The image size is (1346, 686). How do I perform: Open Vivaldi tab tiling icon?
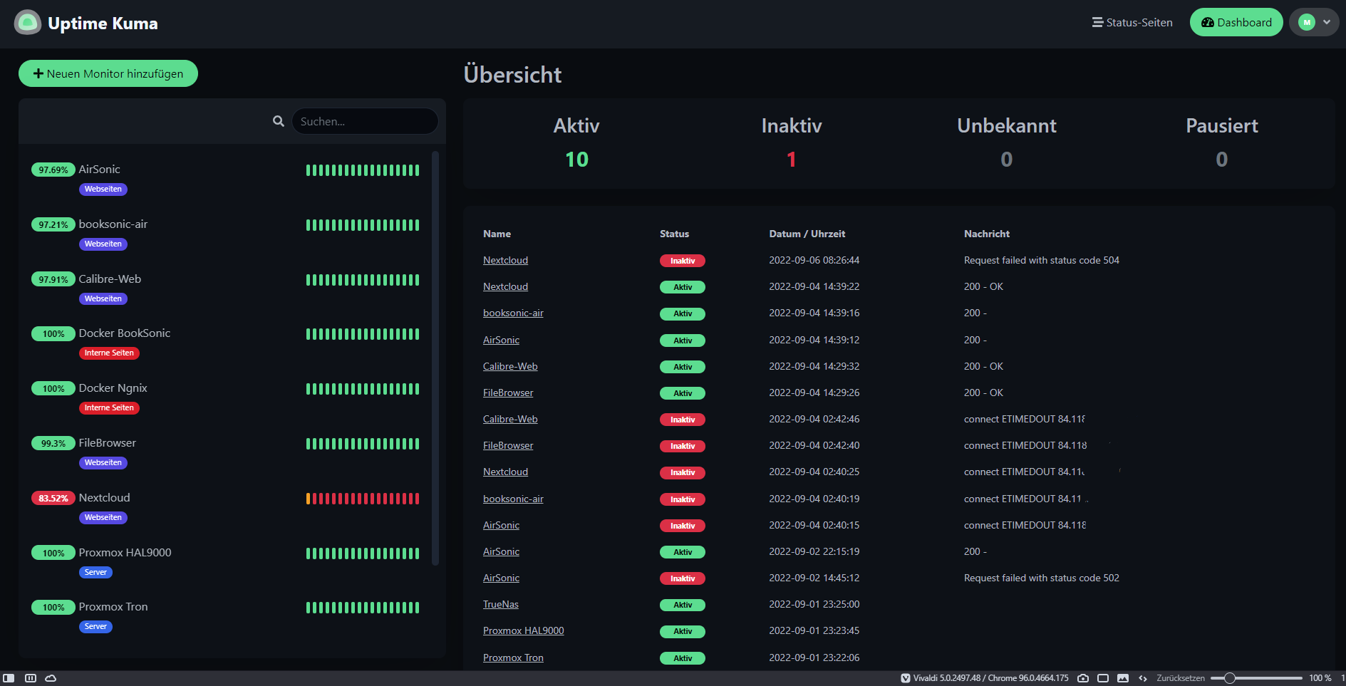(x=31, y=678)
